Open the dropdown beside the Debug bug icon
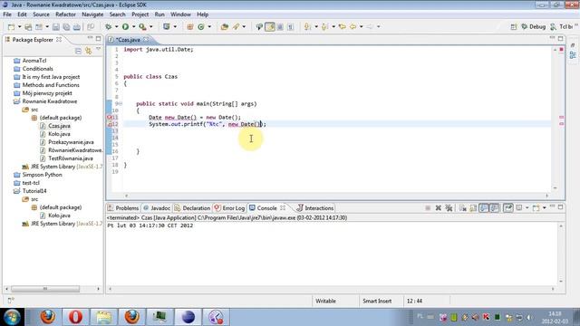This screenshot has height=326, width=580. click(116, 26)
